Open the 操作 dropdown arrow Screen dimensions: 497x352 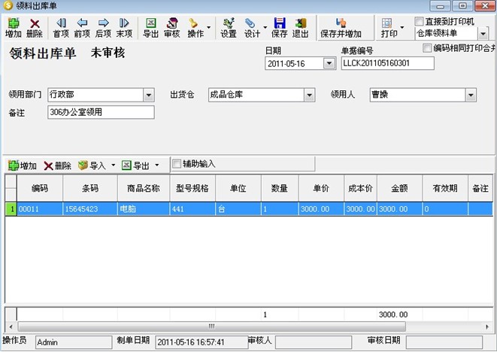[x=208, y=28]
